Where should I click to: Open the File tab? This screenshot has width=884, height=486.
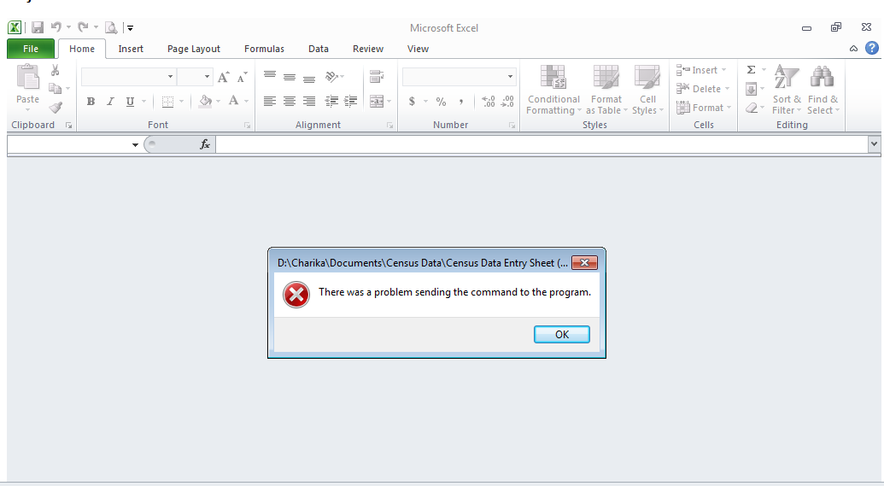click(31, 49)
